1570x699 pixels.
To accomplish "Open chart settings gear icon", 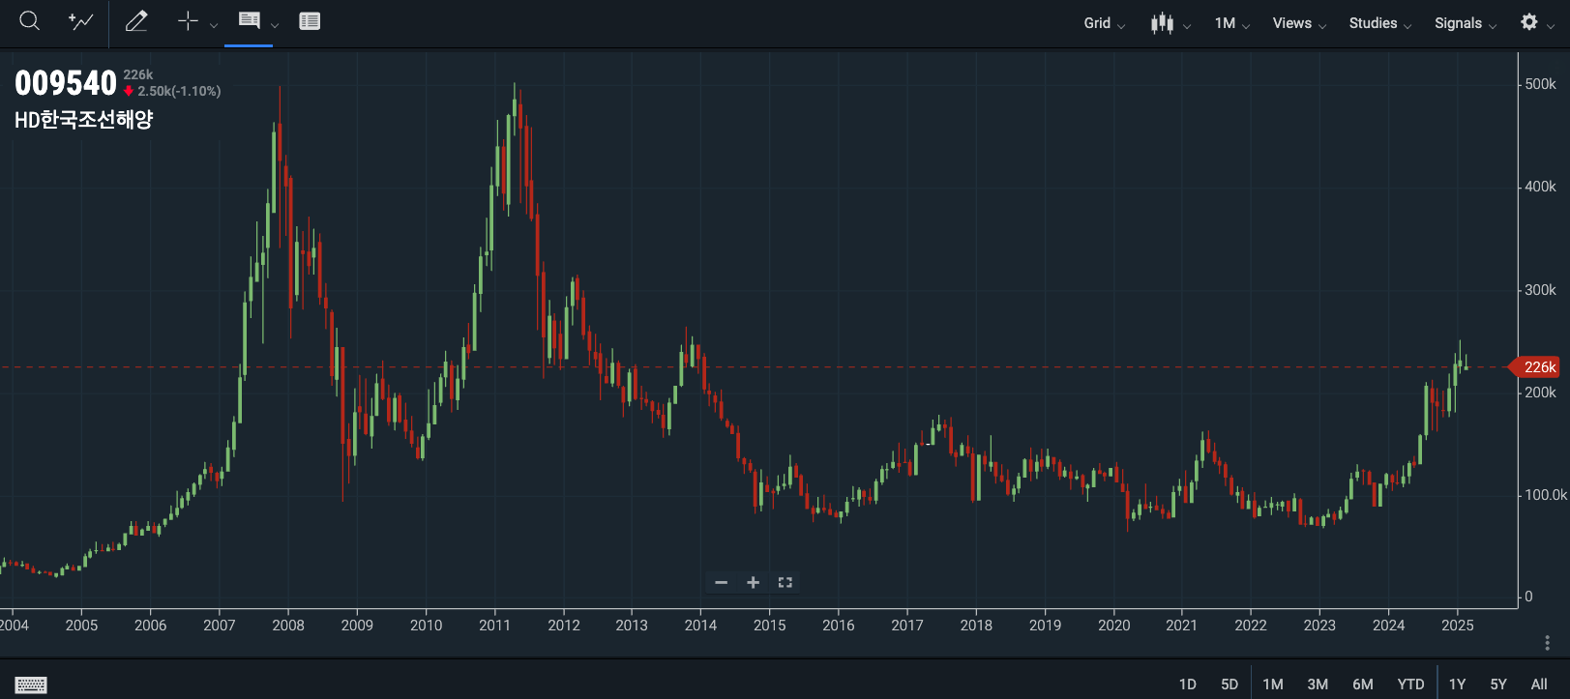I will 1529,21.
